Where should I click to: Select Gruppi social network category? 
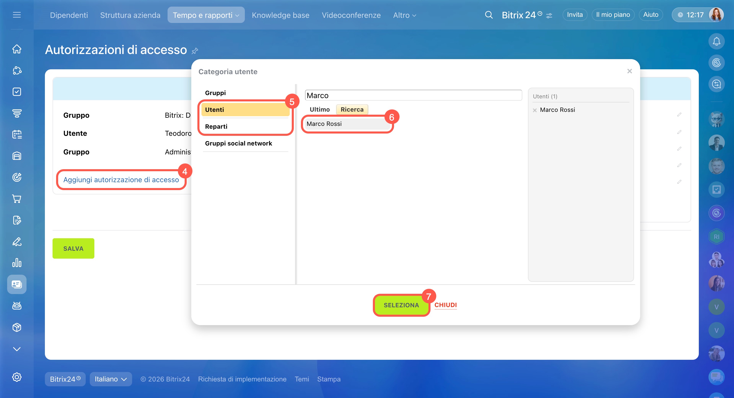coord(238,143)
